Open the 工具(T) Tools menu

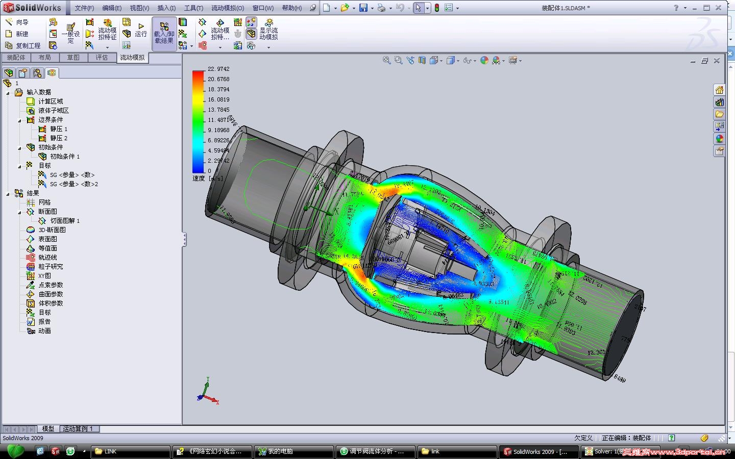click(x=193, y=8)
